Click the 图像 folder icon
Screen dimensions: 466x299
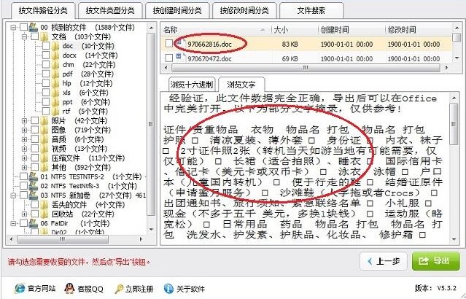(x=44, y=130)
